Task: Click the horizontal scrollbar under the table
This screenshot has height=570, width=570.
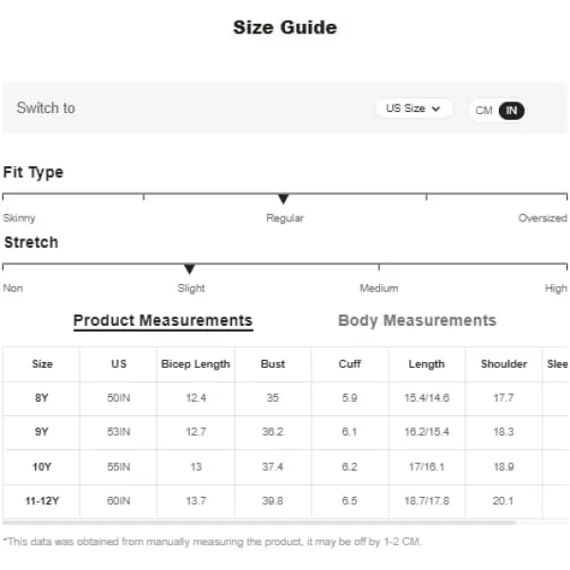Action: coord(258,522)
